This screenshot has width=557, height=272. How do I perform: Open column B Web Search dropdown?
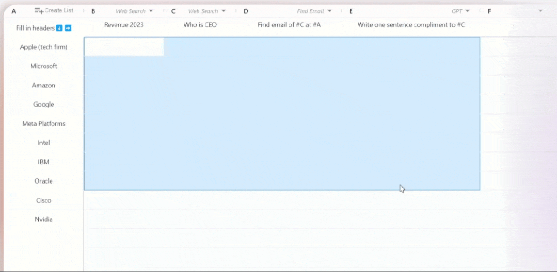(135, 11)
